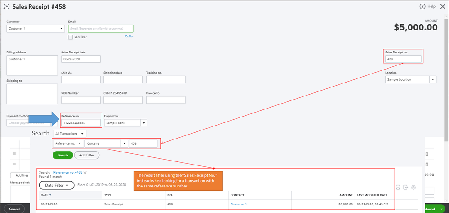The image size is (449, 213).
Task: Expand the Customer dropdown arrow
Action: pos(61,29)
